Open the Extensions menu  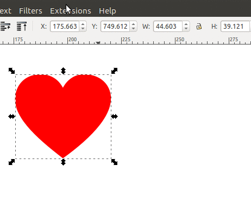pyautogui.click(x=71, y=11)
